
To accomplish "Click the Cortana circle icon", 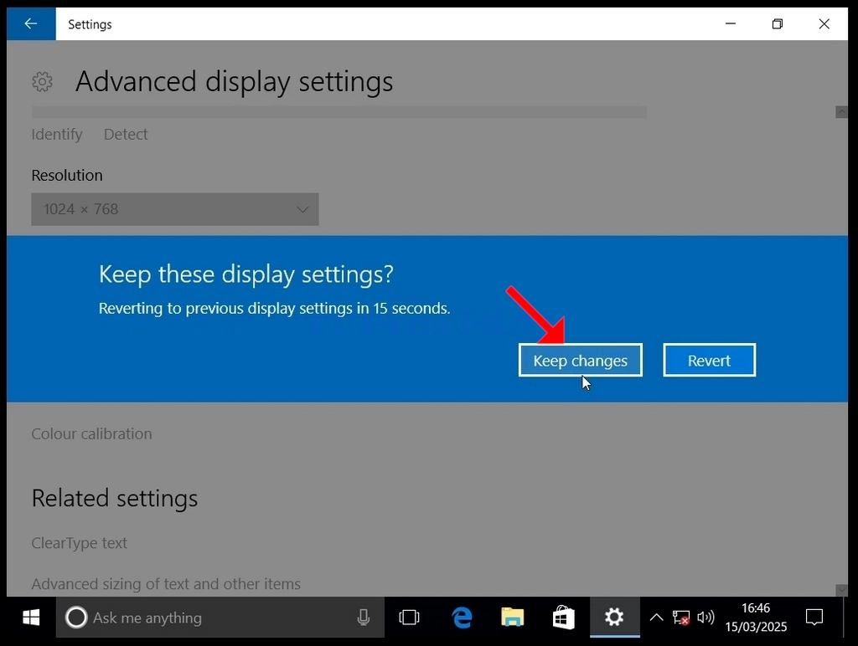I will point(76,618).
